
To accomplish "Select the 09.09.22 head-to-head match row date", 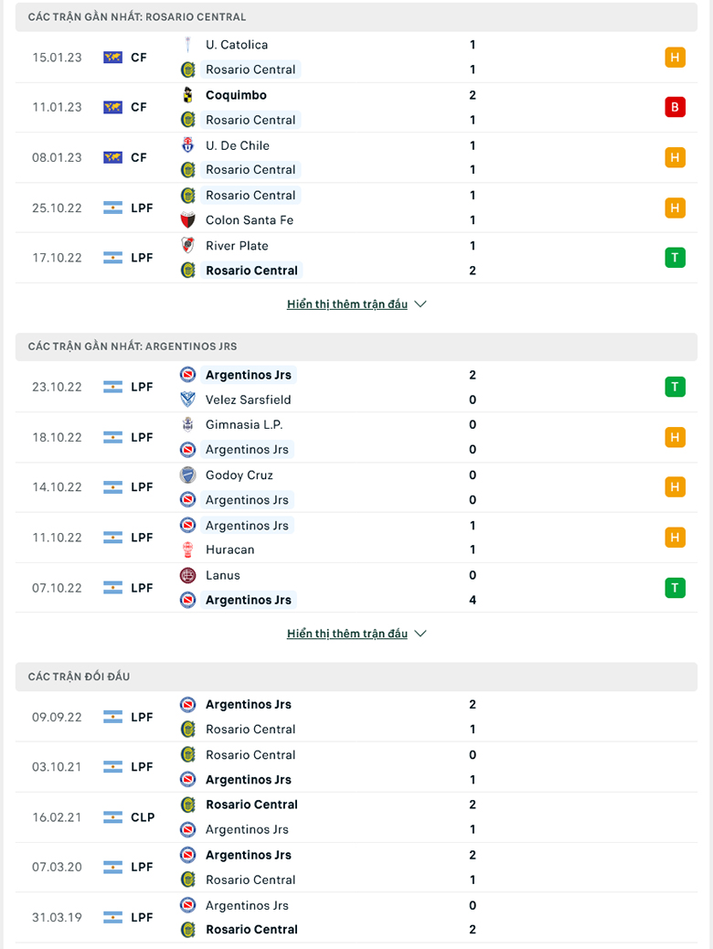I will [x=57, y=717].
